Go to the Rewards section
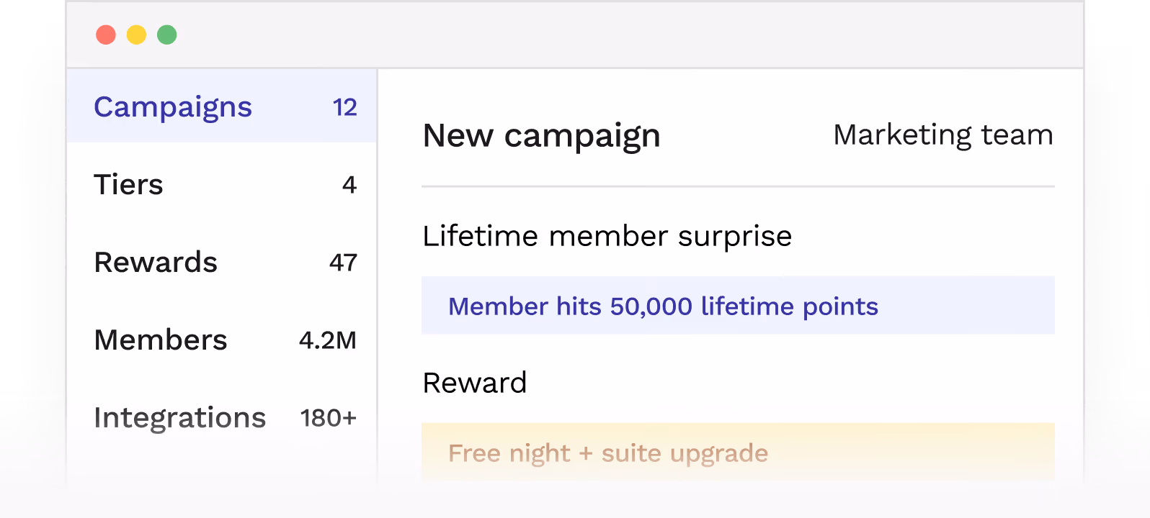 pos(222,263)
